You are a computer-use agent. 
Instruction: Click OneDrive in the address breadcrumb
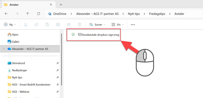click(x=60, y=14)
